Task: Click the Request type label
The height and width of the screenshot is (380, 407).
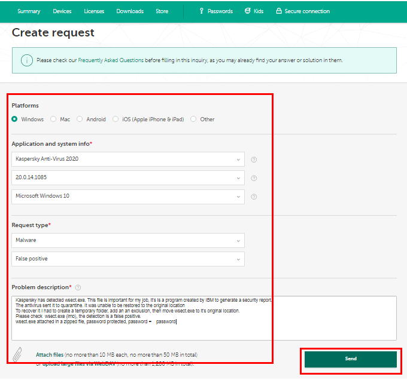Action: (x=31, y=225)
